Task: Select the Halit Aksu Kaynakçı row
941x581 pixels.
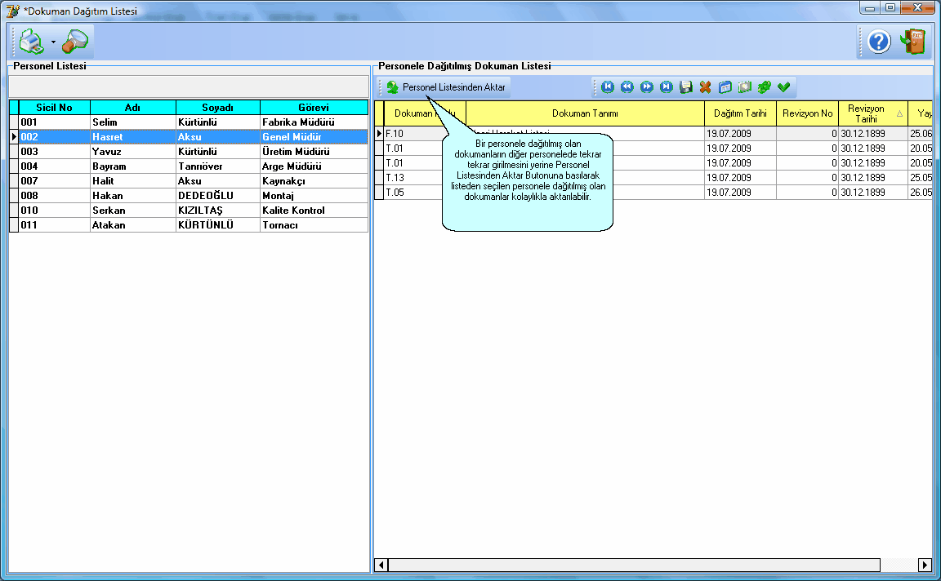Action: (189, 181)
